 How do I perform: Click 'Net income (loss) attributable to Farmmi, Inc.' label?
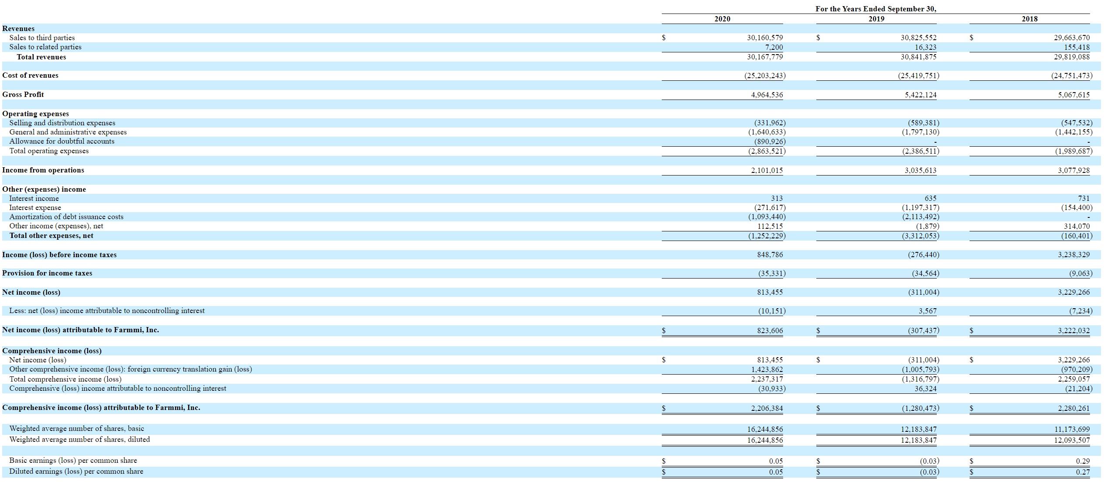coord(80,330)
